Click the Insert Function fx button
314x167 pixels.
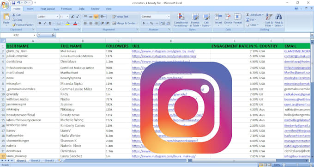tap(53, 35)
